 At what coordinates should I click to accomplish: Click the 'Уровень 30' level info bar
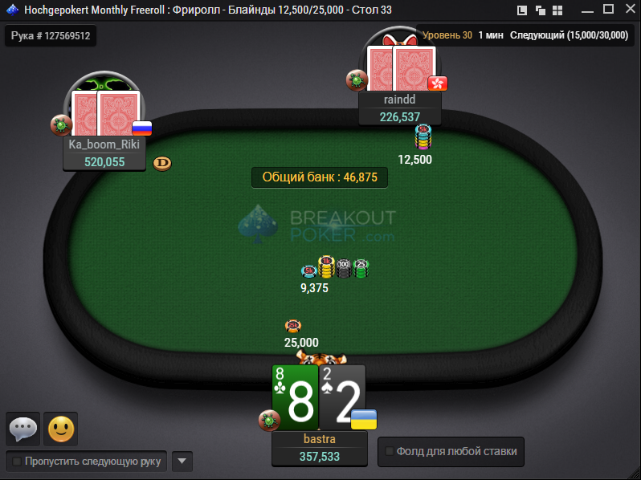click(x=525, y=35)
